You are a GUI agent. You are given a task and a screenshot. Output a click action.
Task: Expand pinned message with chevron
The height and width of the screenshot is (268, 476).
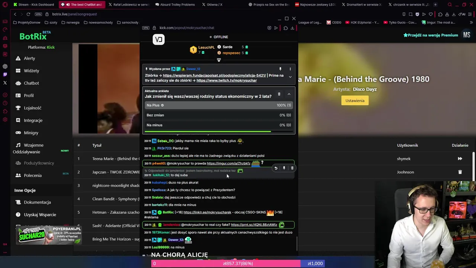pos(290,77)
